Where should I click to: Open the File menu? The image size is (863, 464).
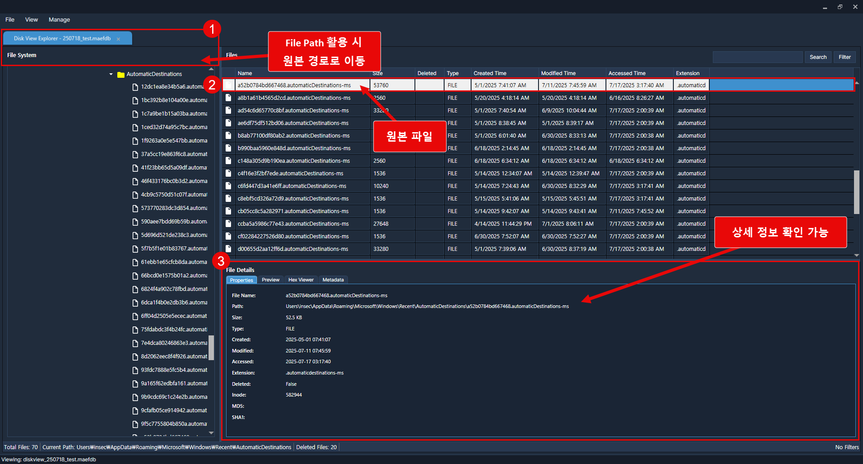coord(10,20)
